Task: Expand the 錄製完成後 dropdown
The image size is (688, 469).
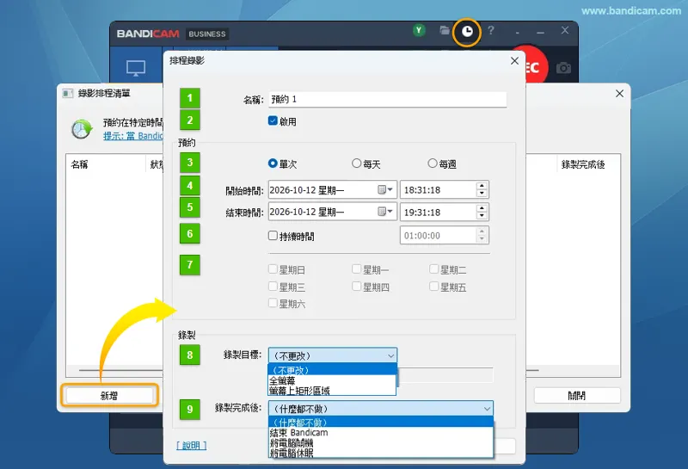Action: (380, 409)
